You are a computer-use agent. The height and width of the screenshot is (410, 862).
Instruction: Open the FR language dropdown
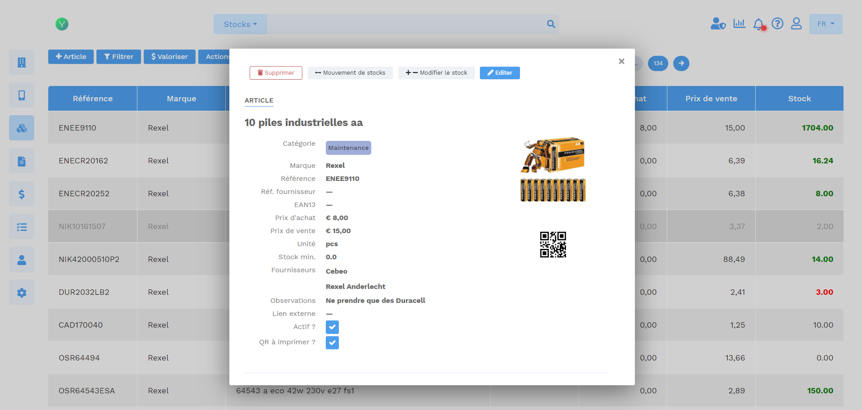[x=826, y=24]
